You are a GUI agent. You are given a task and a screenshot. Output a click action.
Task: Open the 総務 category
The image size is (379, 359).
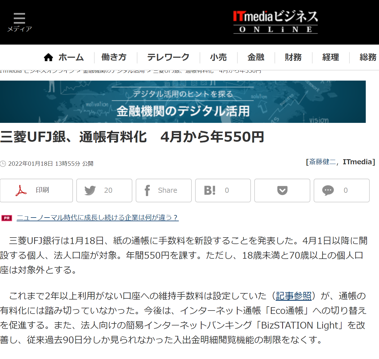point(368,57)
